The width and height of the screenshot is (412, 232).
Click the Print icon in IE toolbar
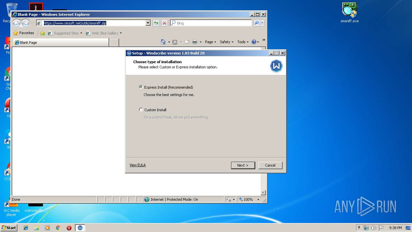(x=195, y=42)
